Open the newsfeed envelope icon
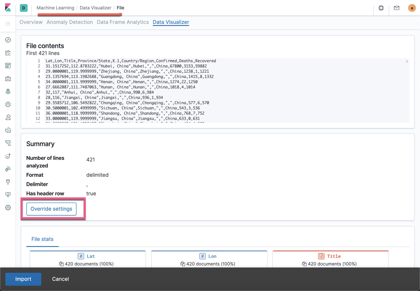 pyautogui.click(x=397, y=8)
